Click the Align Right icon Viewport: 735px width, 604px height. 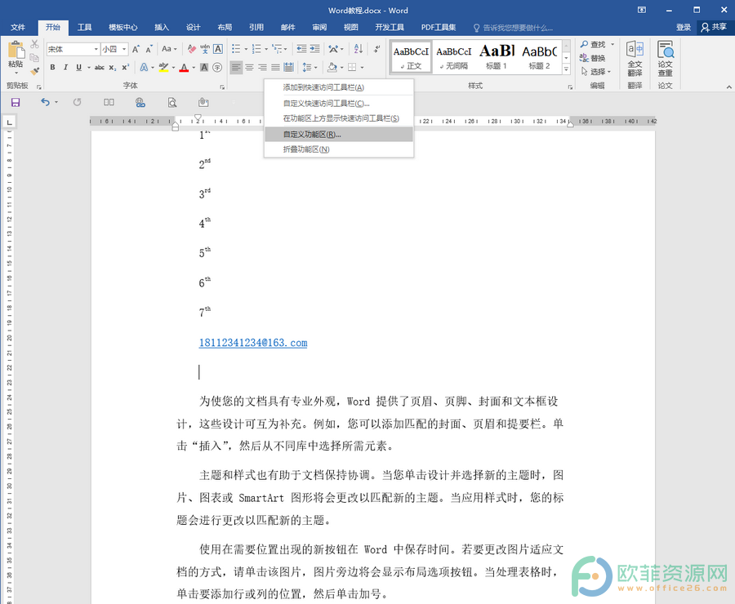tap(262, 68)
